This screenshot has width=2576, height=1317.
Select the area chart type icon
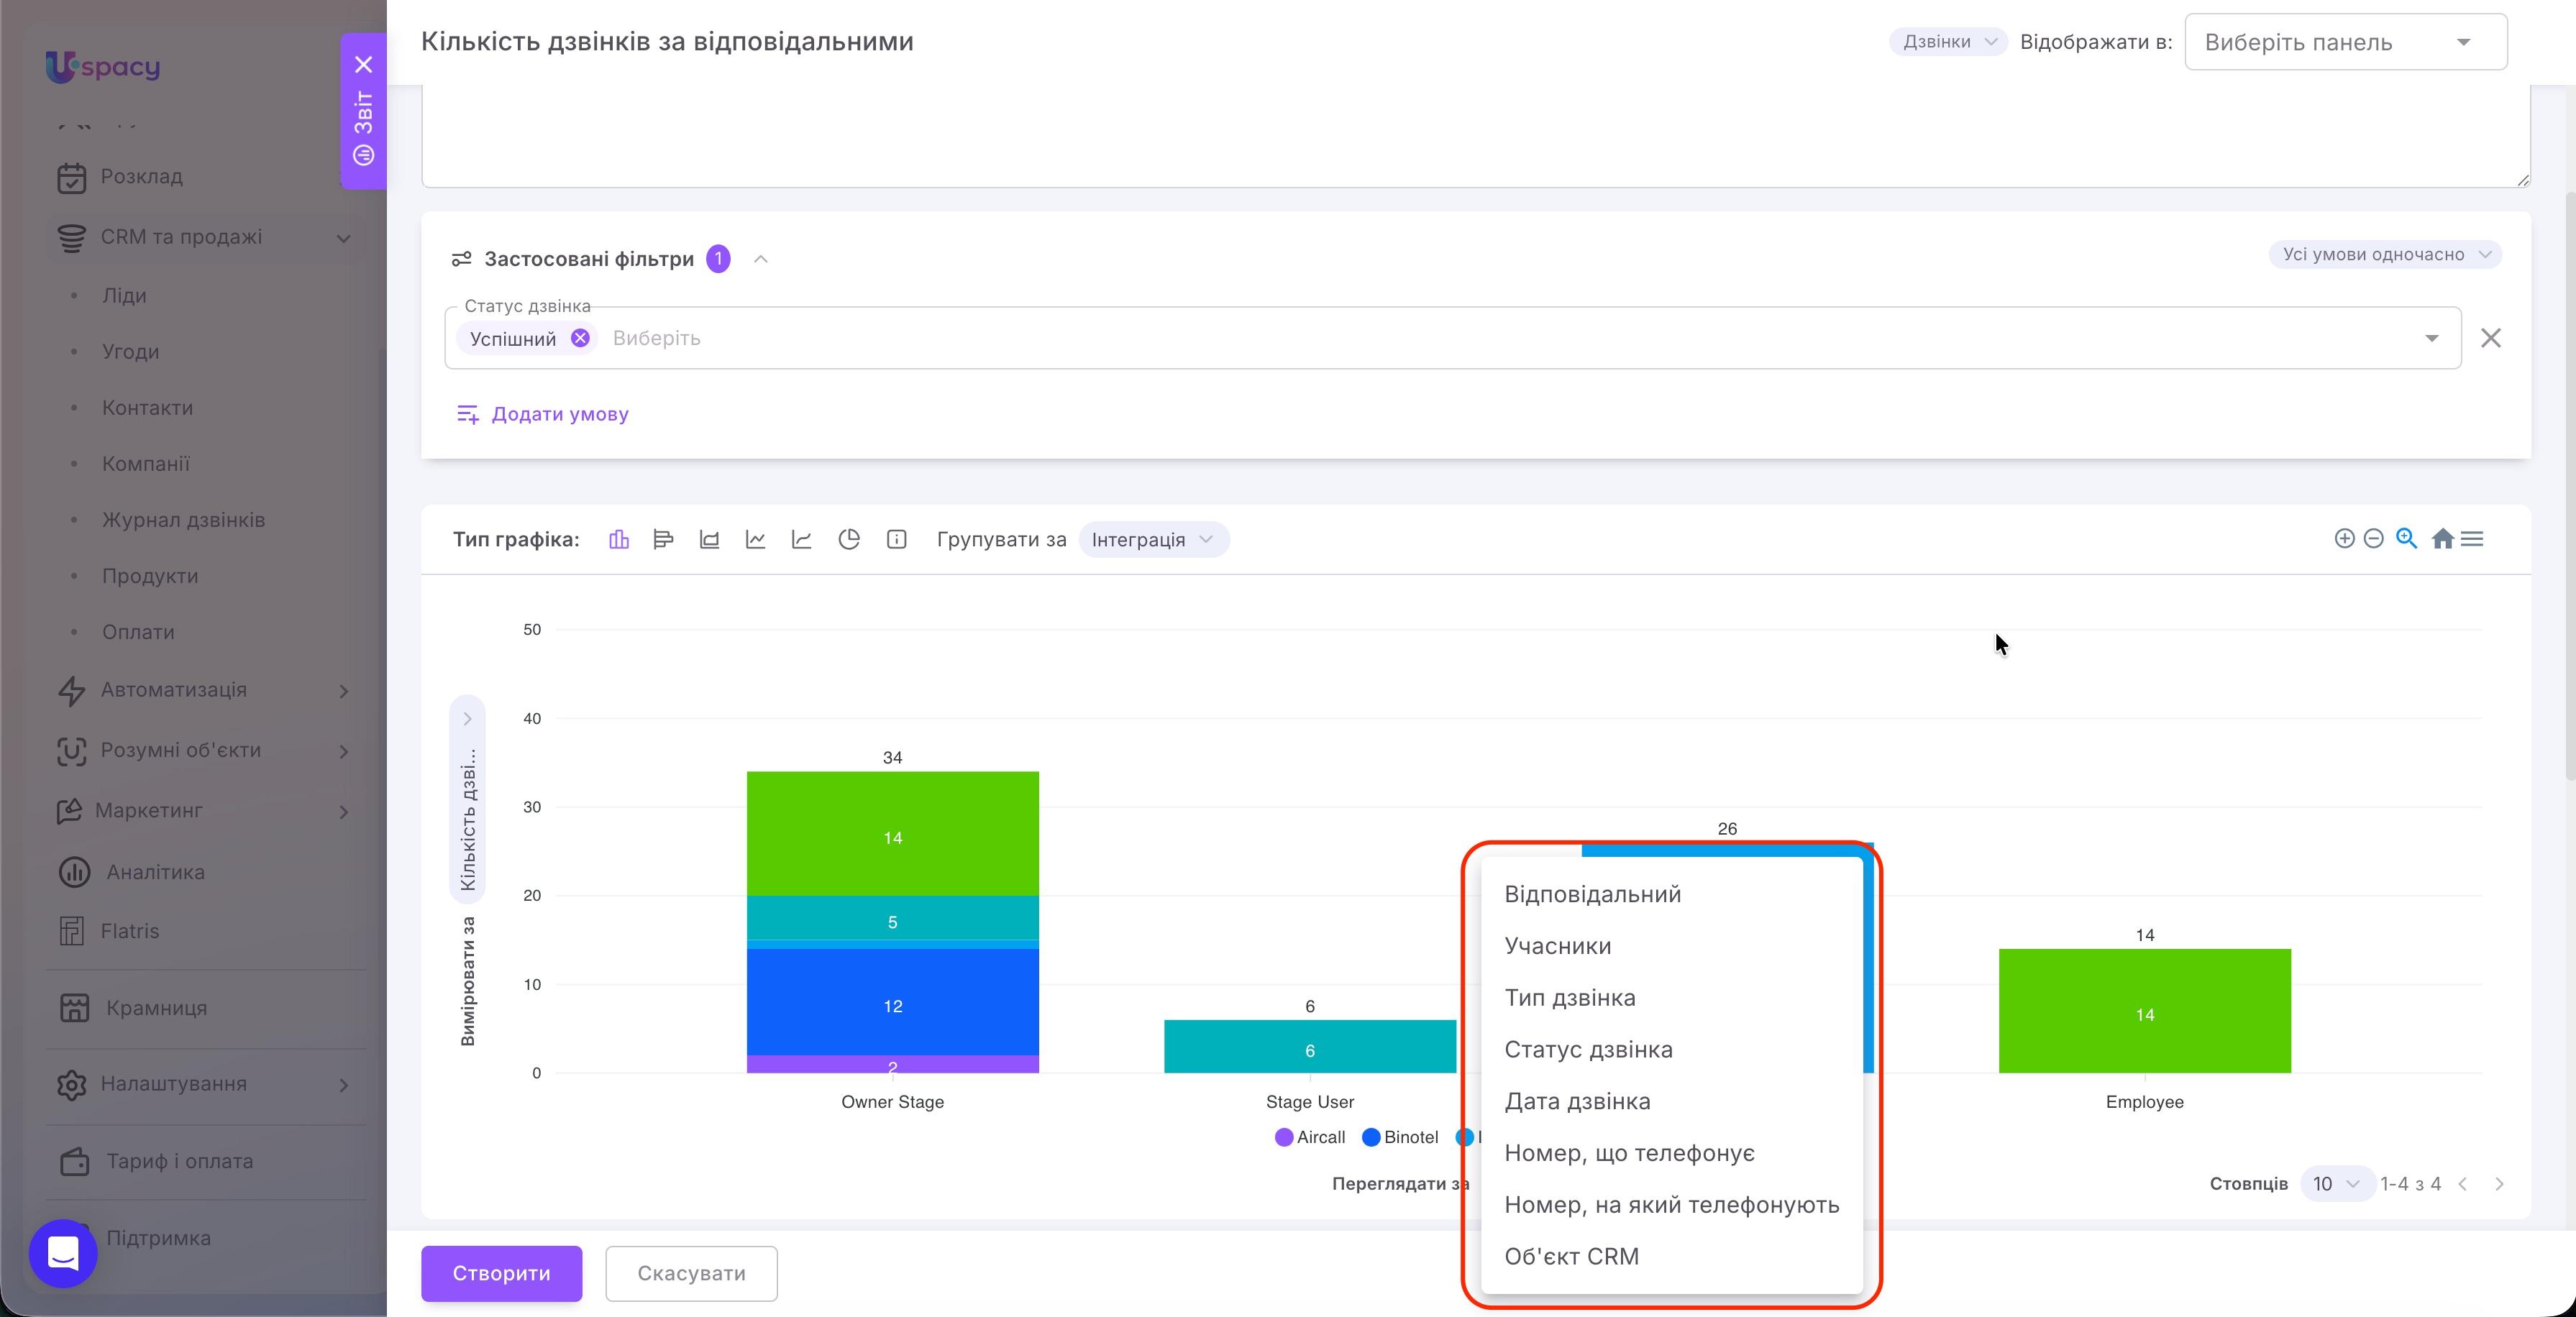[x=709, y=540]
